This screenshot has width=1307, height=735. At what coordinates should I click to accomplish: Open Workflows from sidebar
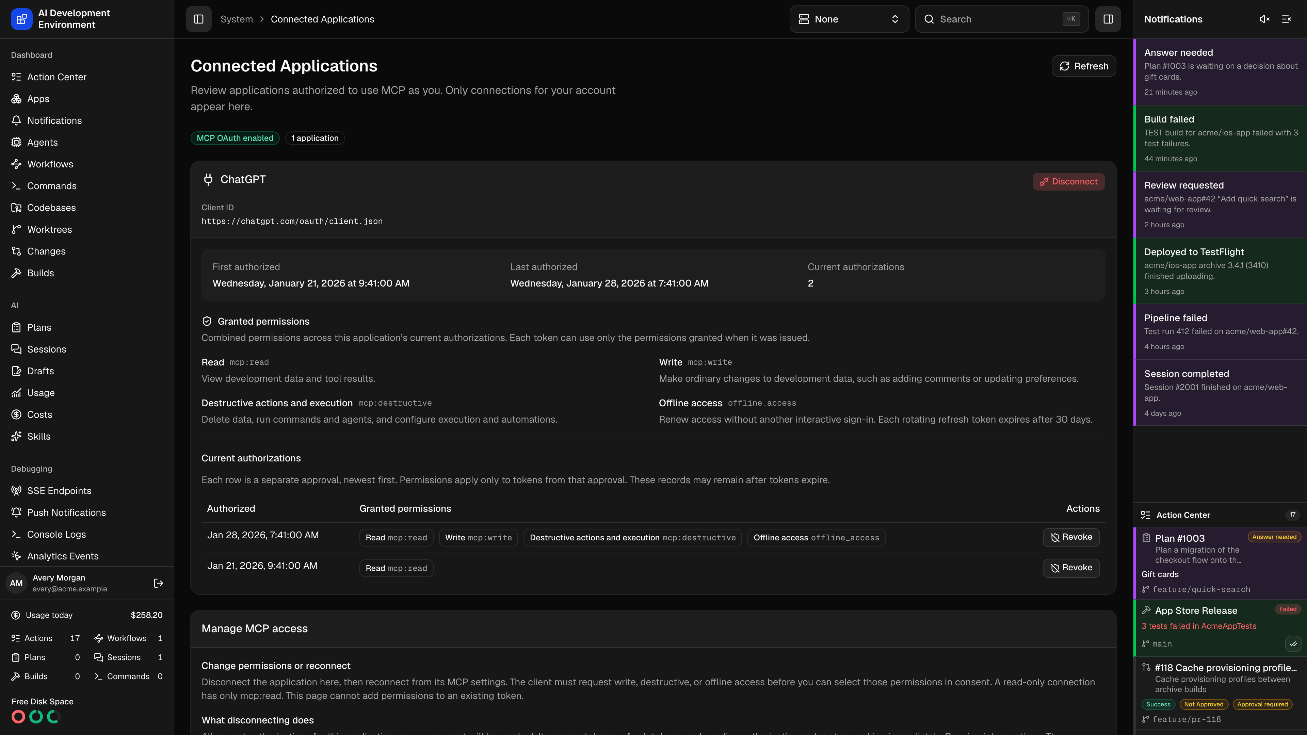[87, 164]
